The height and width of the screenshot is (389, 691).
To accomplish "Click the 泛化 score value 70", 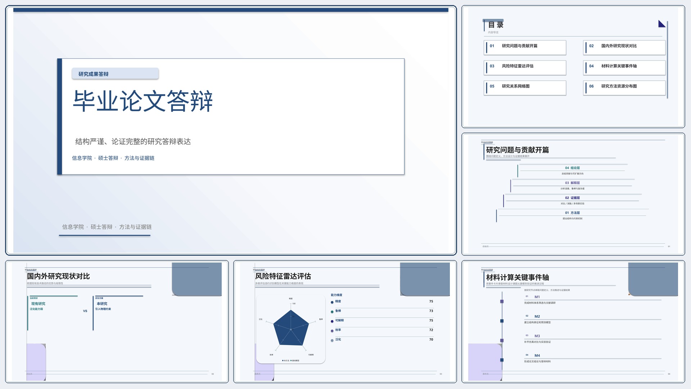I will tap(431, 340).
